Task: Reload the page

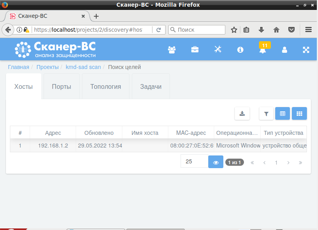Action: [158, 30]
